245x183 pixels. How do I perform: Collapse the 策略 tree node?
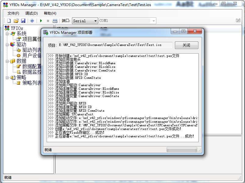[x=7, y=78]
